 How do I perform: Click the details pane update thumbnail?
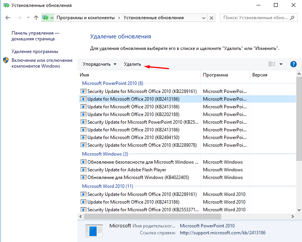[x=94, y=231]
